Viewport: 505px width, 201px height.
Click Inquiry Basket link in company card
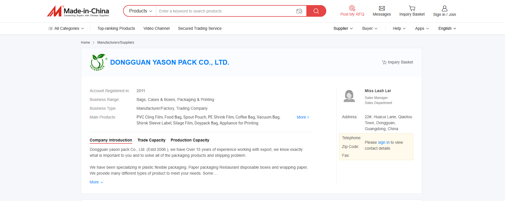tap(397, 62)
